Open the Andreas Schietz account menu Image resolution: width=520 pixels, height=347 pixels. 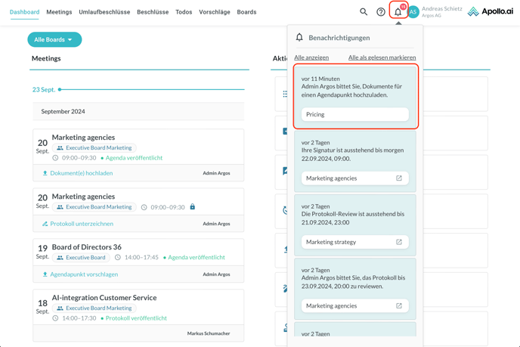(441, 12)
